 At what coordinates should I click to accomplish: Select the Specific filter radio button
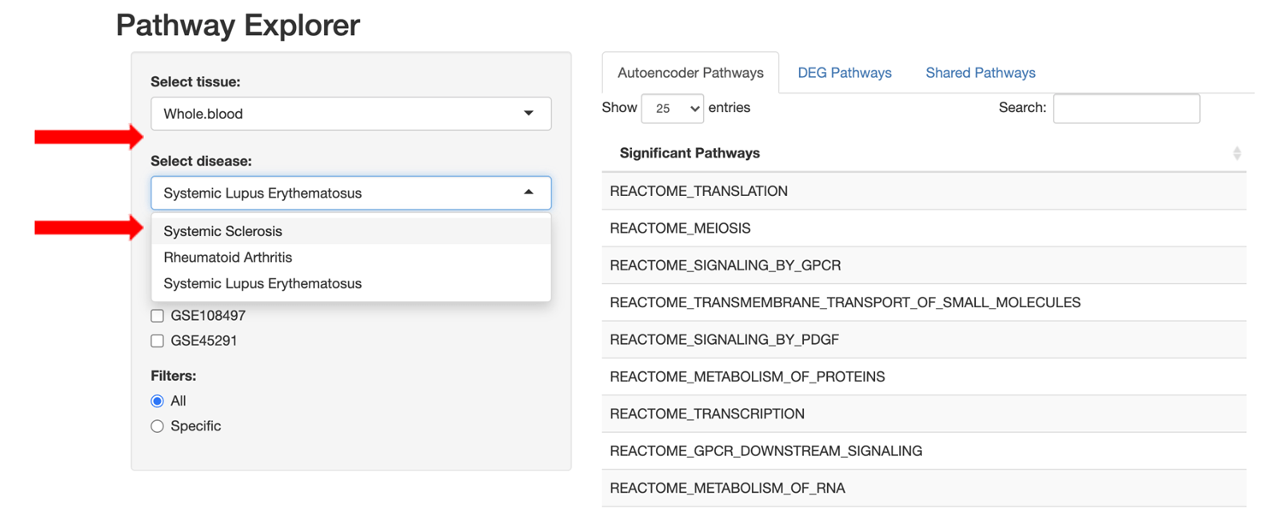point(157,425)
